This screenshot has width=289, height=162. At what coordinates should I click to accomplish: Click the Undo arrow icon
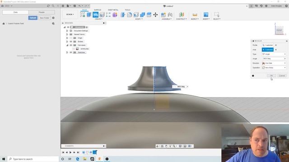[x=79, y=6]
